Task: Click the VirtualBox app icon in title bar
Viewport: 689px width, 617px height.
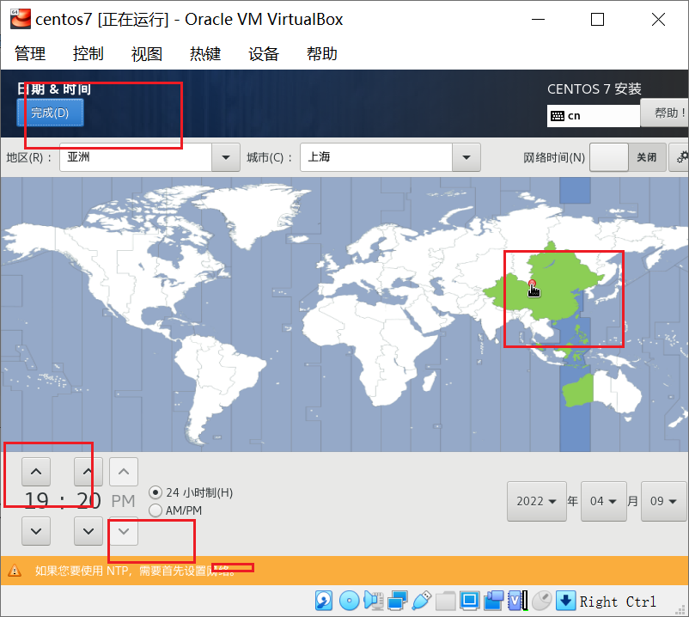Action: [x=21, y=19]
